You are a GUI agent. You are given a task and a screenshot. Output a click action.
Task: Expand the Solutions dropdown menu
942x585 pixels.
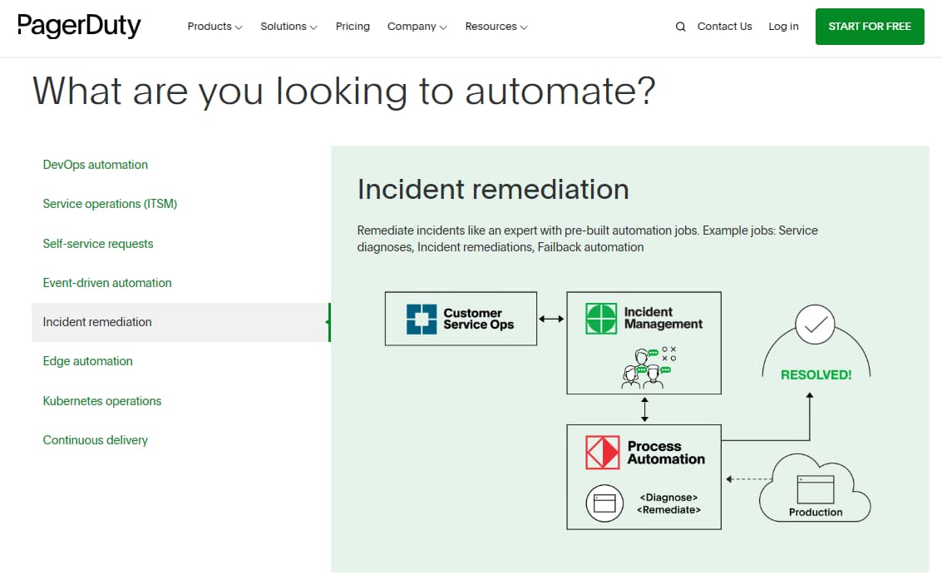(x=289, y=27)
